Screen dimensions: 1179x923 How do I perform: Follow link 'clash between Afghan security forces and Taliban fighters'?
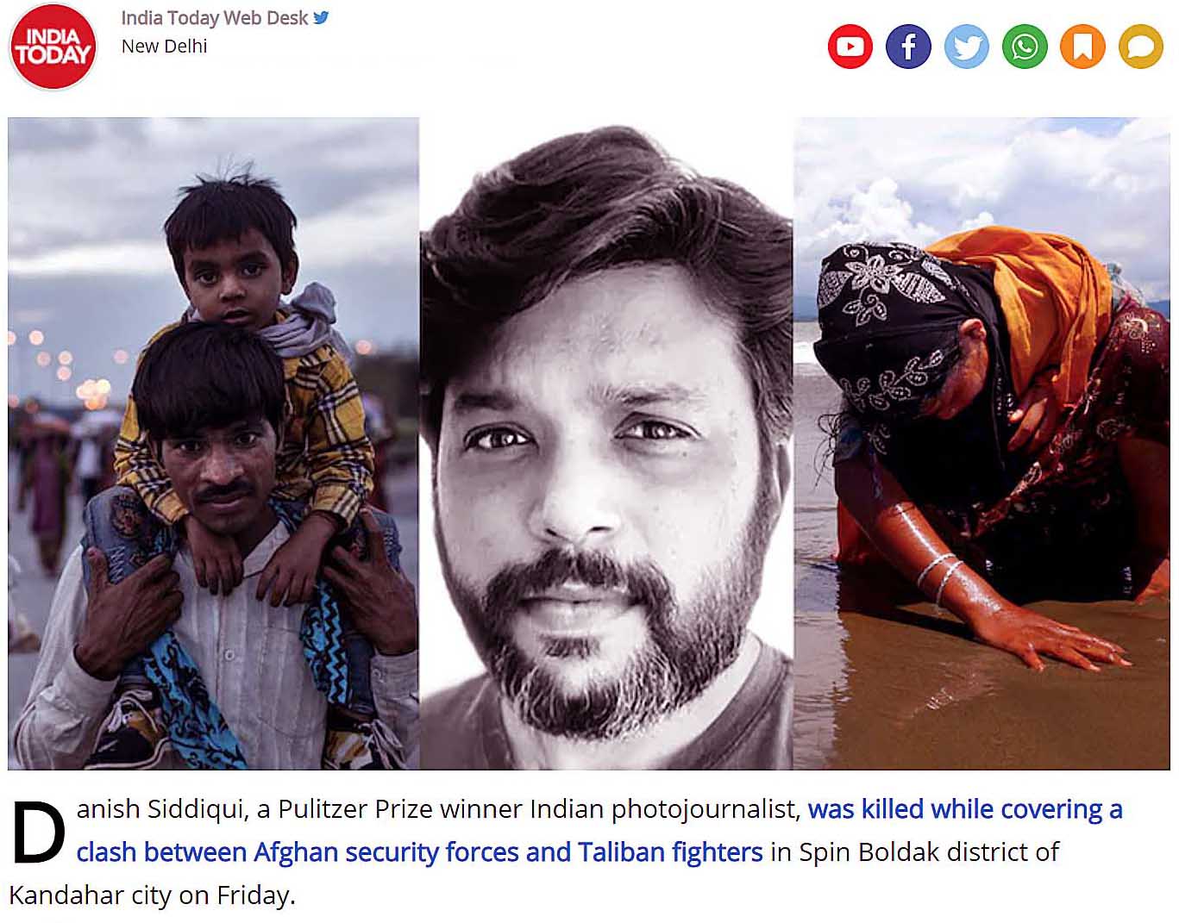(420, 852)
